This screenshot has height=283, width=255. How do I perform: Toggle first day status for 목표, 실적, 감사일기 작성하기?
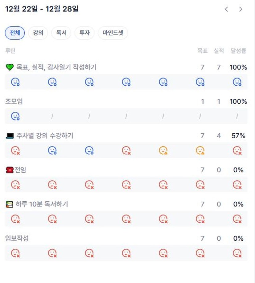[15, 82]
